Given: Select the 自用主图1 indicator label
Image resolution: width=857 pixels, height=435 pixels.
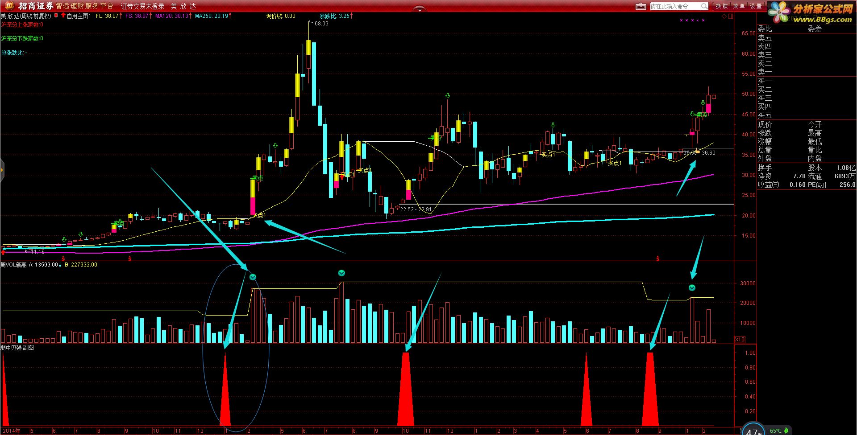Looking at the screenshot, I should tap(79, 16).
